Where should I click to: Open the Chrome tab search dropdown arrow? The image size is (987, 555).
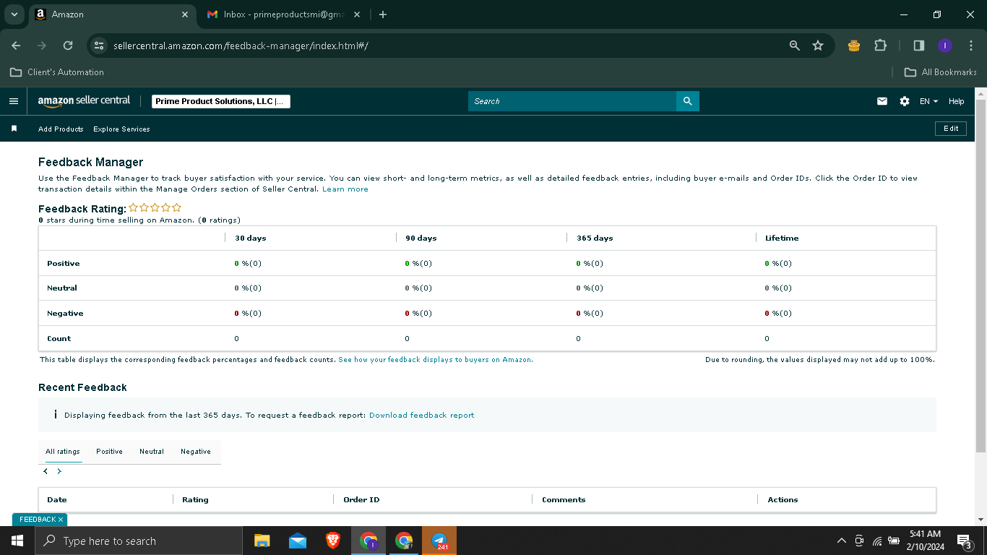coord(14,14)
